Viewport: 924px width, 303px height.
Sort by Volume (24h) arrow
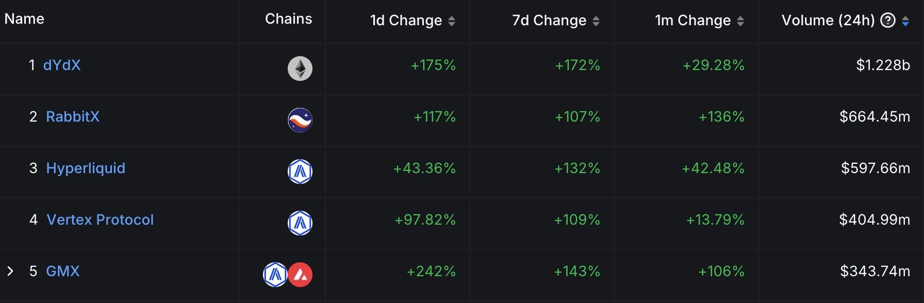click(x=905, y=21)
